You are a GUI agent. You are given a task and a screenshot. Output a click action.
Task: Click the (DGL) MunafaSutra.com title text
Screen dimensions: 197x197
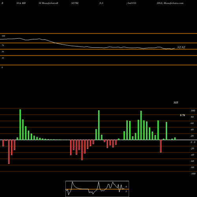170,3
